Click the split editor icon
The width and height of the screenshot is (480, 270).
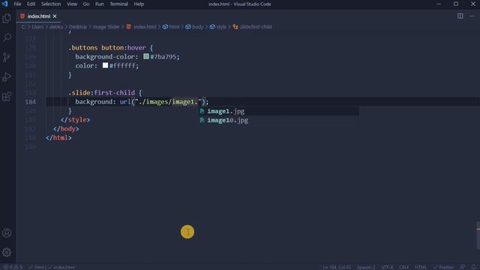point(460,16)
